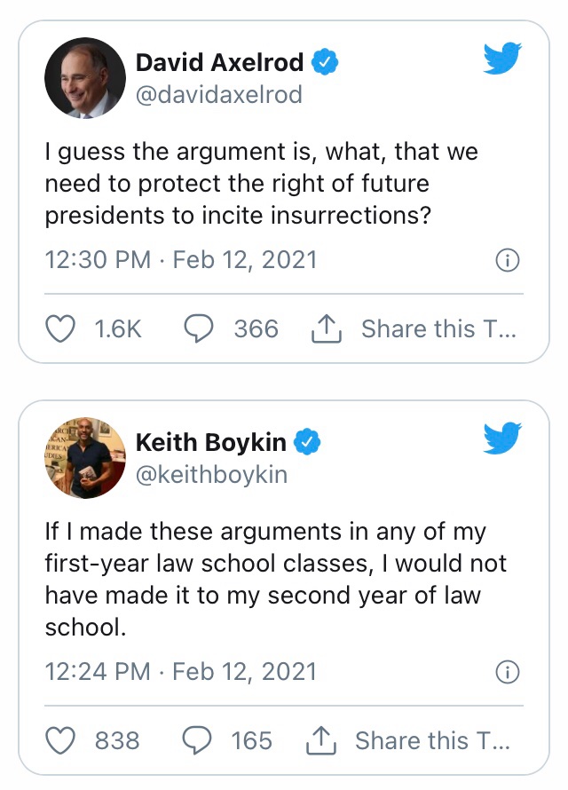Click the 12:30 PM · Feb 12, 2021 timestamp
Viewport: 568px width, 790px height.
[x=180, y=261]
